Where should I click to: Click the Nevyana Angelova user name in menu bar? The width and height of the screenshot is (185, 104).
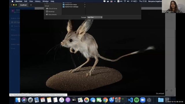[x=155, y=1]
